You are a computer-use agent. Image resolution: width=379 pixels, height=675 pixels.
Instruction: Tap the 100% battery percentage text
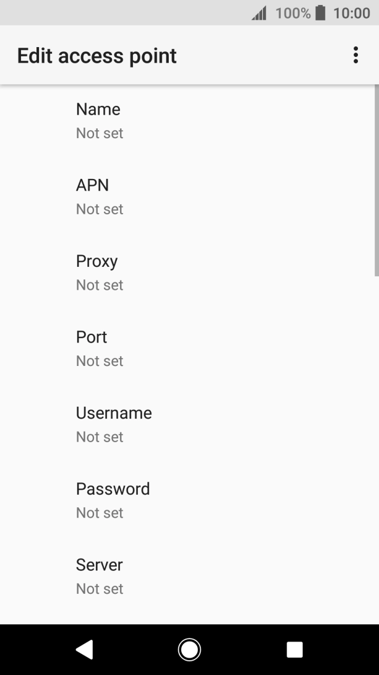point(292,13)
